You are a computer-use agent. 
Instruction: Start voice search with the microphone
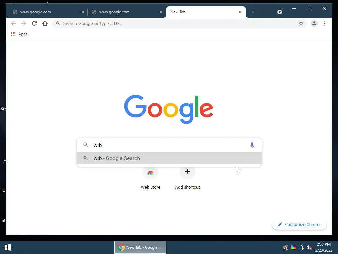[x=252, y=145]
